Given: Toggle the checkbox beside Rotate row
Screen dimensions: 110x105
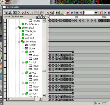Looking at the screenshot, I should click(5, 45).
